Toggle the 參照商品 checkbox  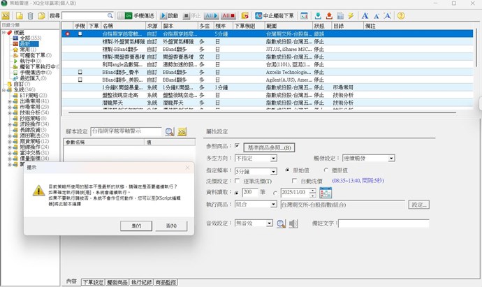point(238,147)
